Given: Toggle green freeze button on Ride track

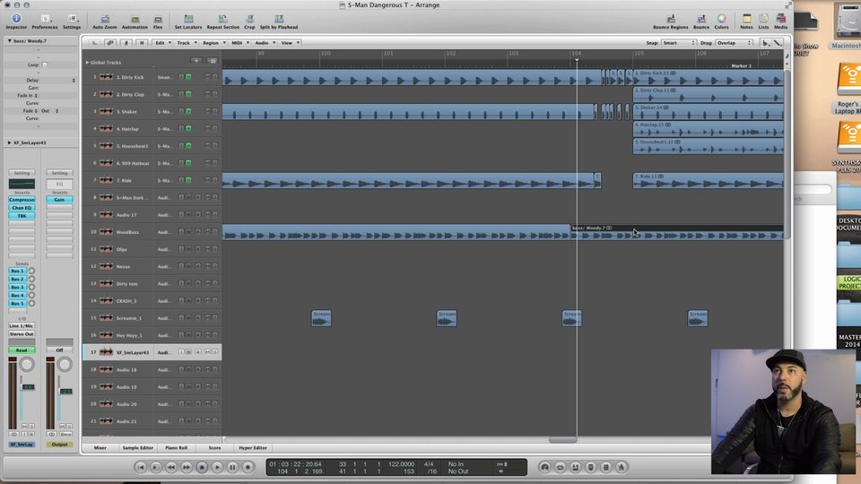Looking at the screenshot, I should (x=188, y=180).
